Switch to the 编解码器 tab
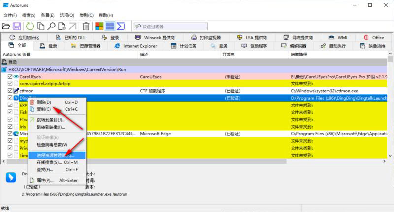Viewport: 394px width, 212px height. [294, 46]
